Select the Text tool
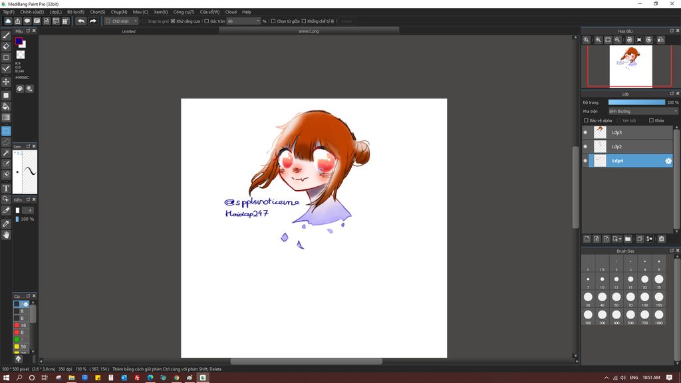Screen dimensions: 681x383 pyautogui.click(x=6, y=188)
